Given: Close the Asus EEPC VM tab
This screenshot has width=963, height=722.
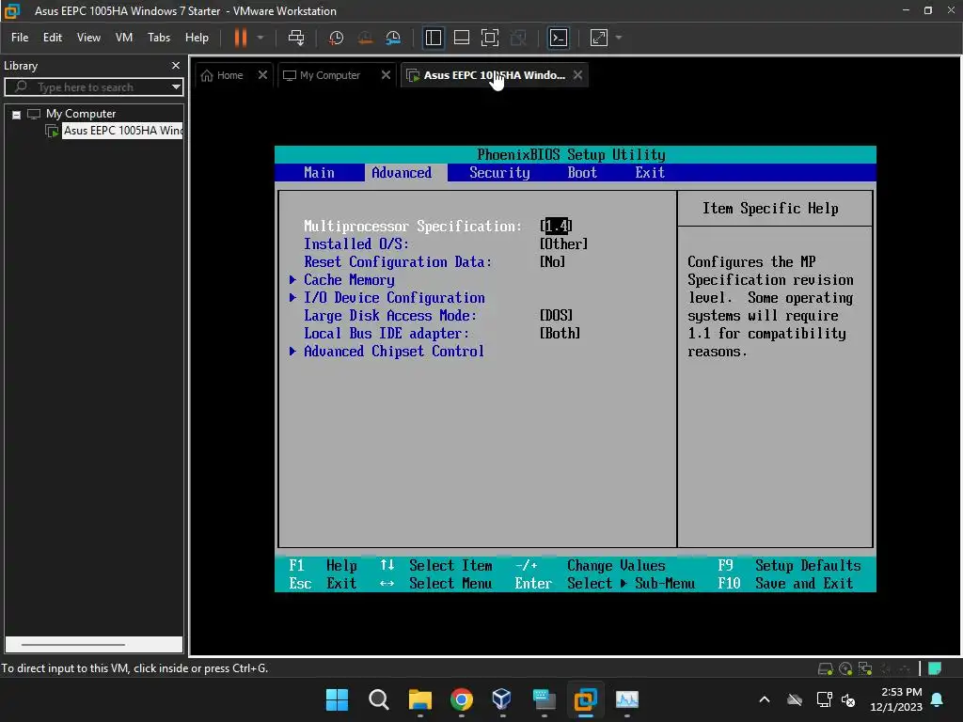Looking at the screenshot, I should [x=577, y=75].
